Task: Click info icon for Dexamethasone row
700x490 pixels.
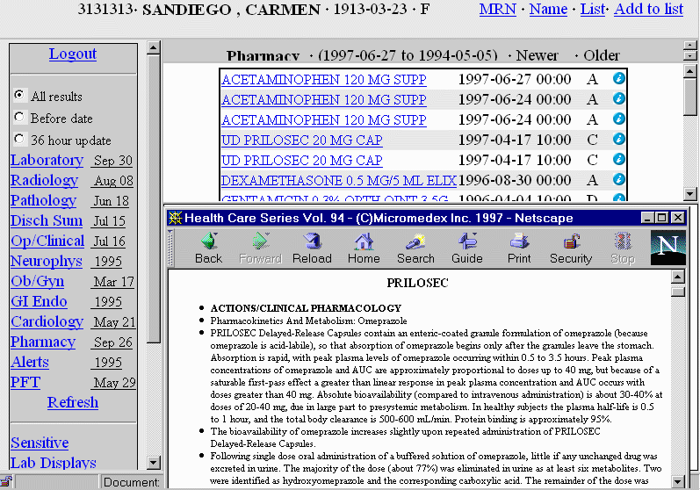Action: (x=619, y=180)
